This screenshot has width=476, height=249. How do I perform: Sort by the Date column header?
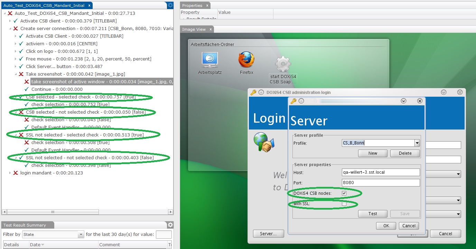pos(63,245)
